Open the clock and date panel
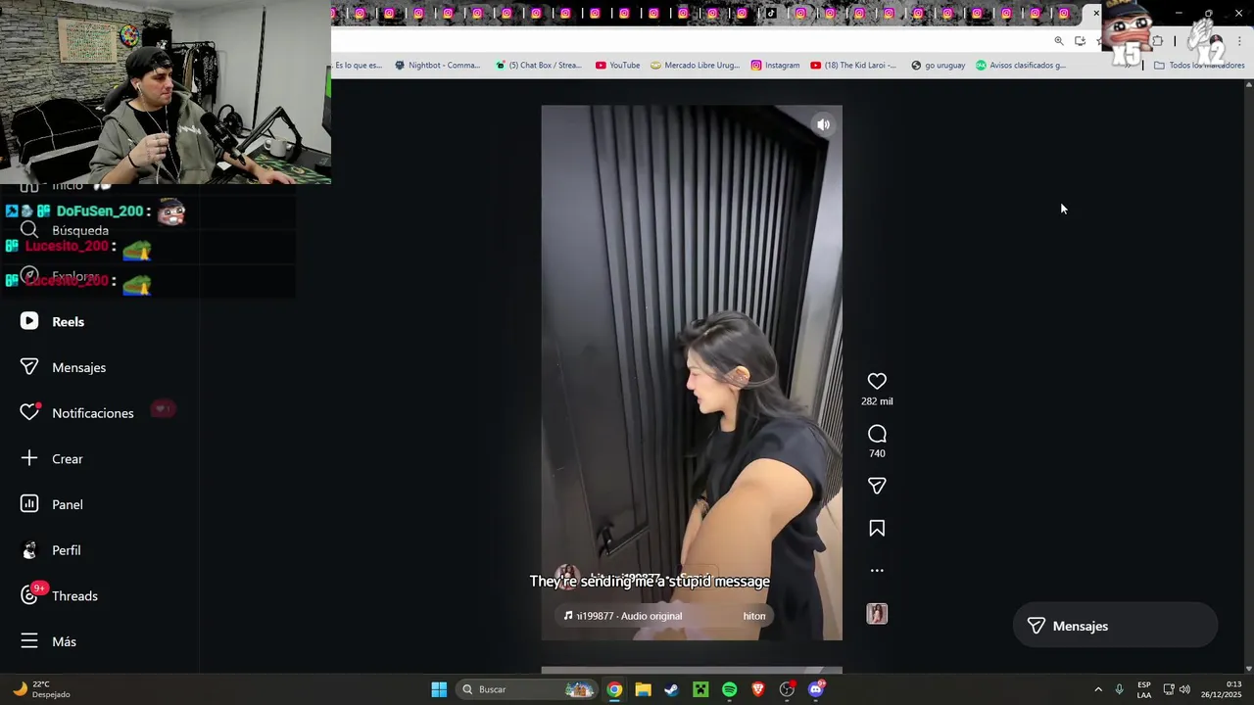1254x705 pixels. (x=1221, y=689)
